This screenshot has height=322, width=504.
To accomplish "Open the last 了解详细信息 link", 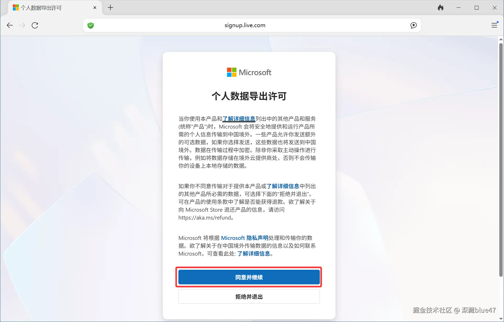I will (x=253, y=254).
